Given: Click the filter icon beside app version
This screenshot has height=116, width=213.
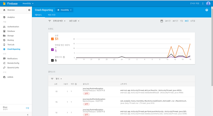Looking at the screenshot, I should 50,21.
